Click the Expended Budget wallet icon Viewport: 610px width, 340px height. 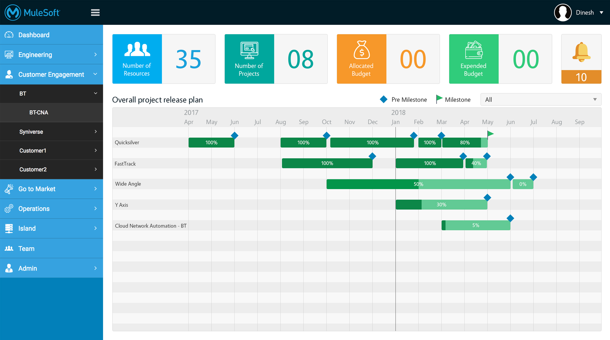[x=473, y=50]
